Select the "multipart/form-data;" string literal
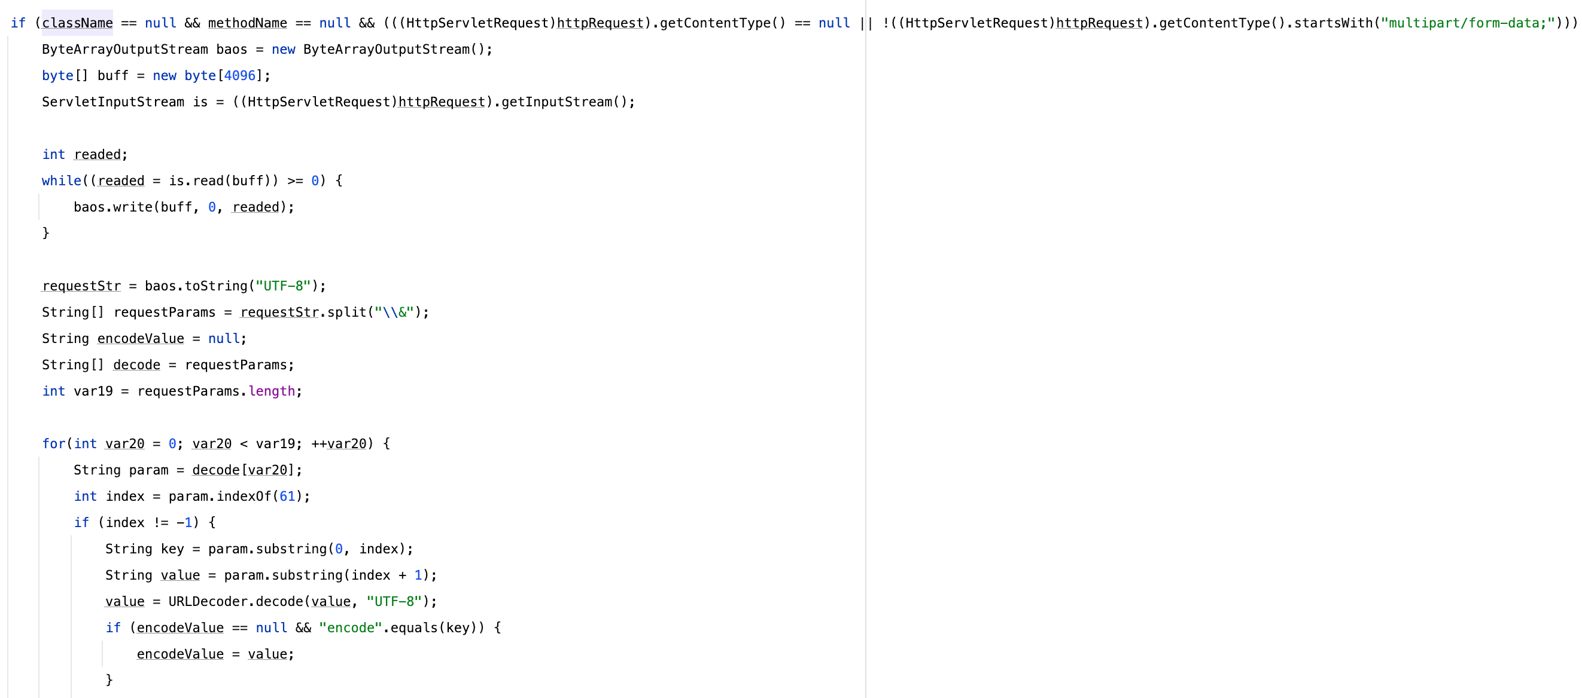1582x698 pixels. pyautogui.click(x=1468, y=23)
